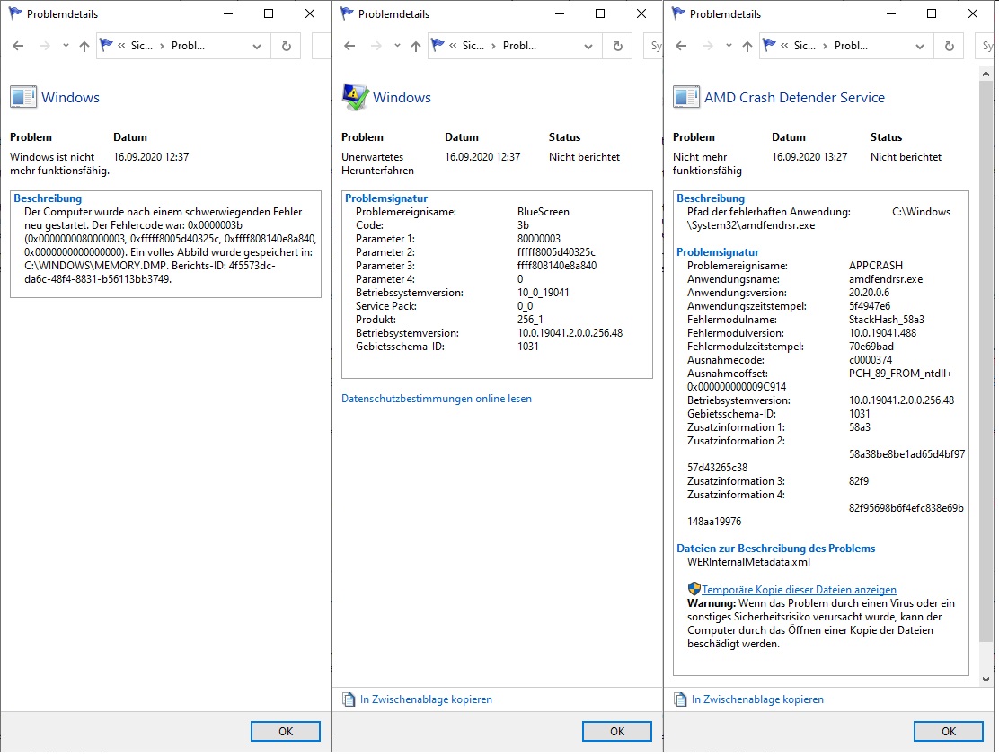Click OK in the middle Problemdetails window
Screen dimensions: 999x756
616,731
